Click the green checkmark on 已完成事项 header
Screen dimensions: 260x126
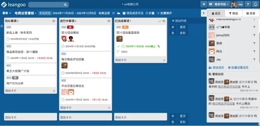[160, 21]
